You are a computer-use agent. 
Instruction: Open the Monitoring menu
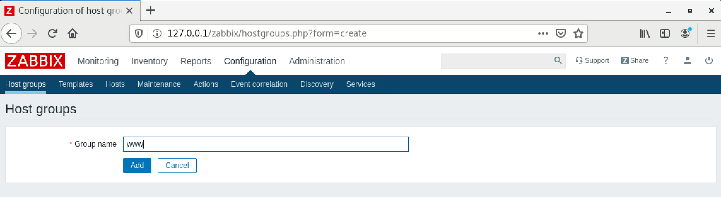point(98,61)
